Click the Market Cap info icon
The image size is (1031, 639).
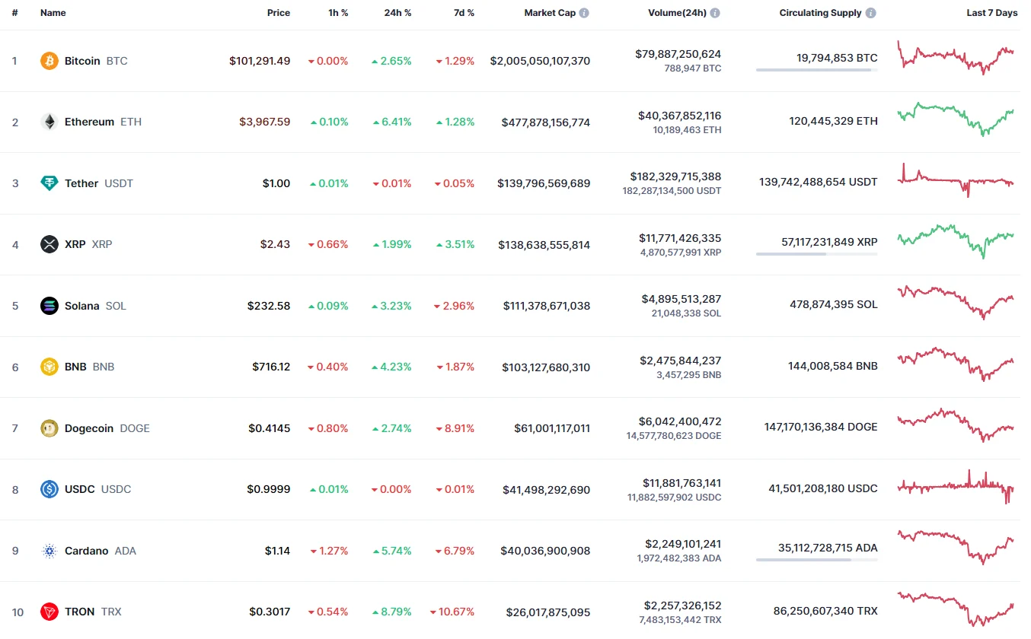pos(584,13)
